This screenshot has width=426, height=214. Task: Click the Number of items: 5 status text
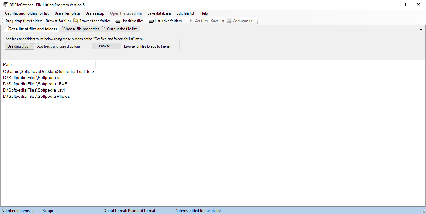(17, 211)
